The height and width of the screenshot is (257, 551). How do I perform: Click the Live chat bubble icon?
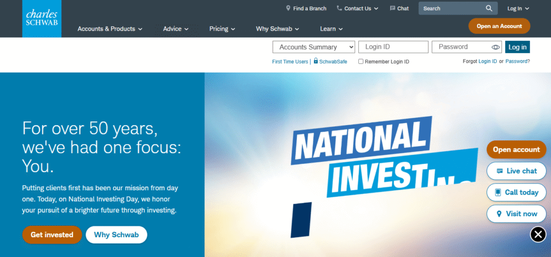point(500,171)
